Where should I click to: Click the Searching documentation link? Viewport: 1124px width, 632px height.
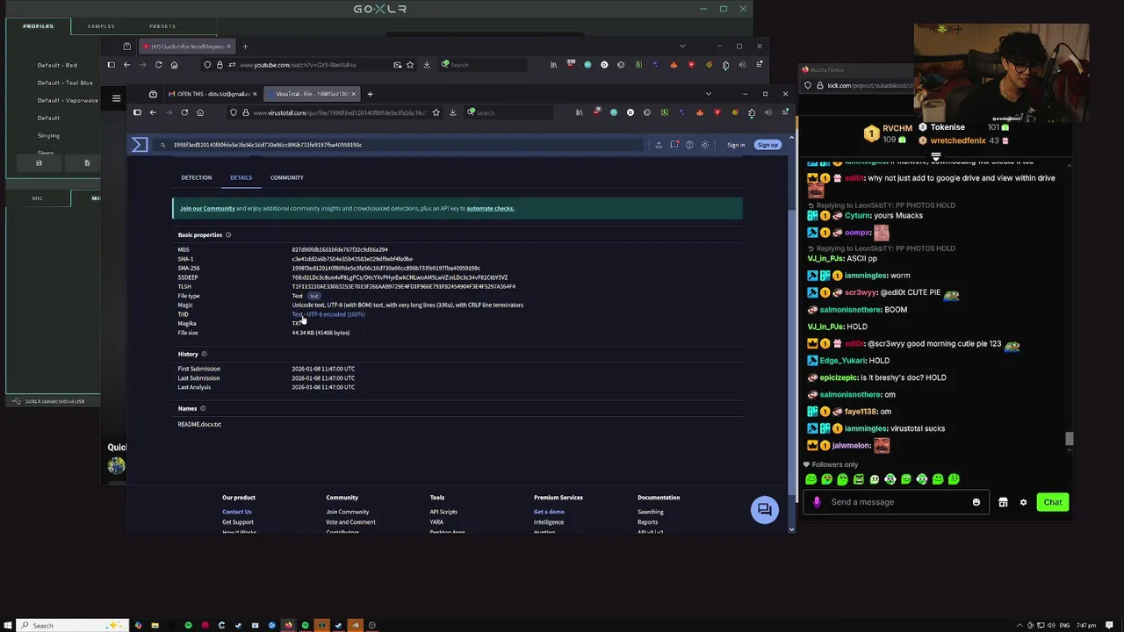(651, 512)
